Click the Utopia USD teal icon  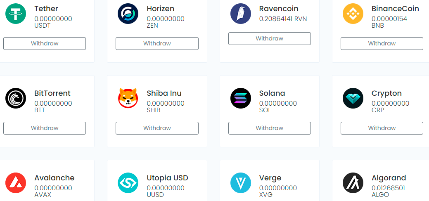tap(128, 183)
